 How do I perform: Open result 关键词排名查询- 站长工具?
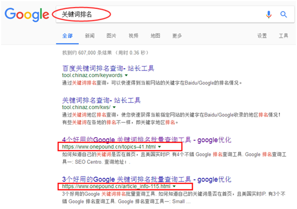click(101, 100)
